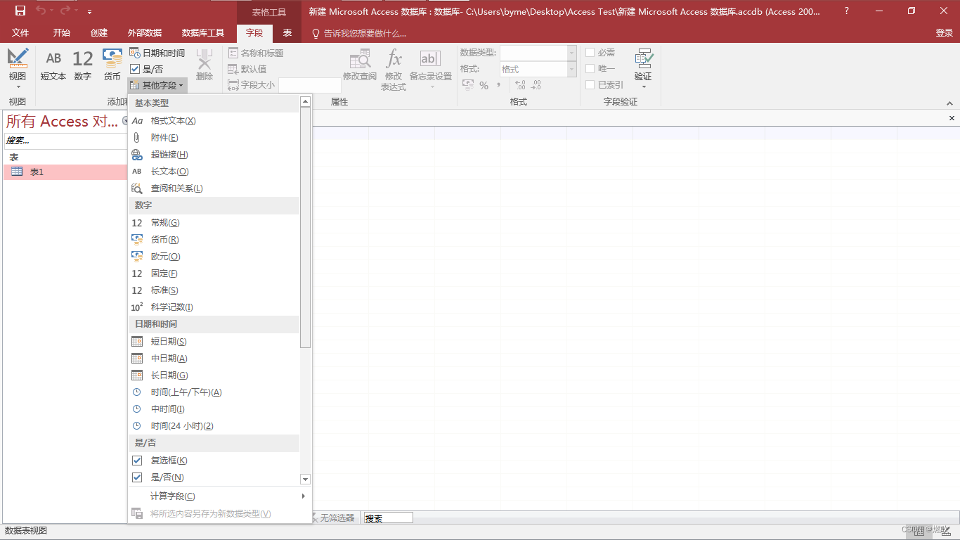Add a Currency (货币) field from ribbon
This screenshot has height=540, width=960.
[x=112, y=65]
